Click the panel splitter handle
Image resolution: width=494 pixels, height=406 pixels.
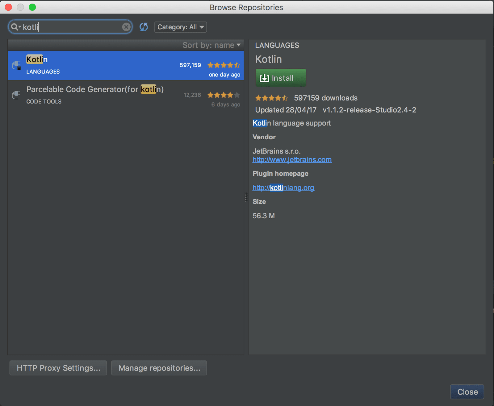[x=246, y=197]
